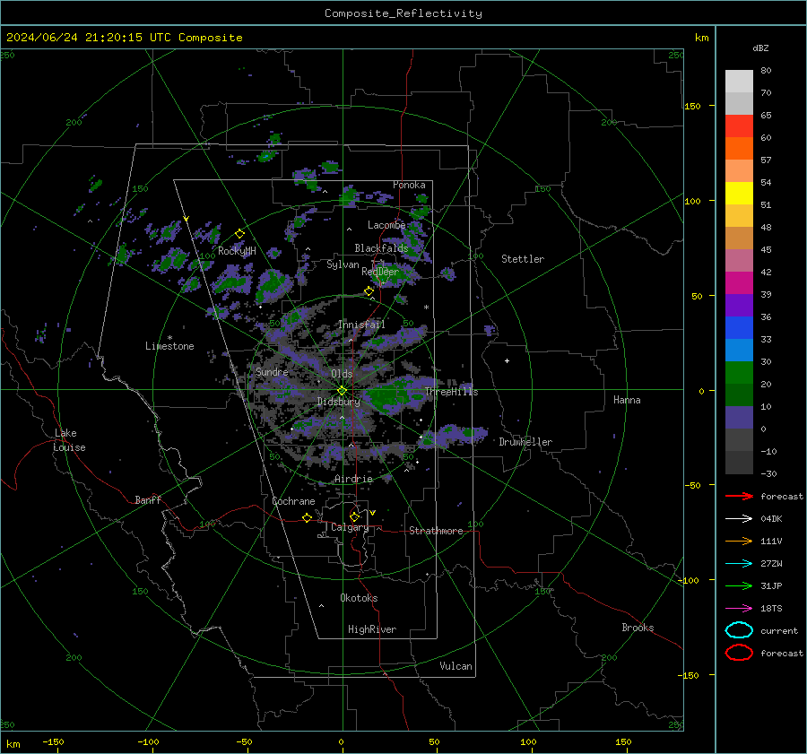Click the RockyMH label

[x=237, y=251]
